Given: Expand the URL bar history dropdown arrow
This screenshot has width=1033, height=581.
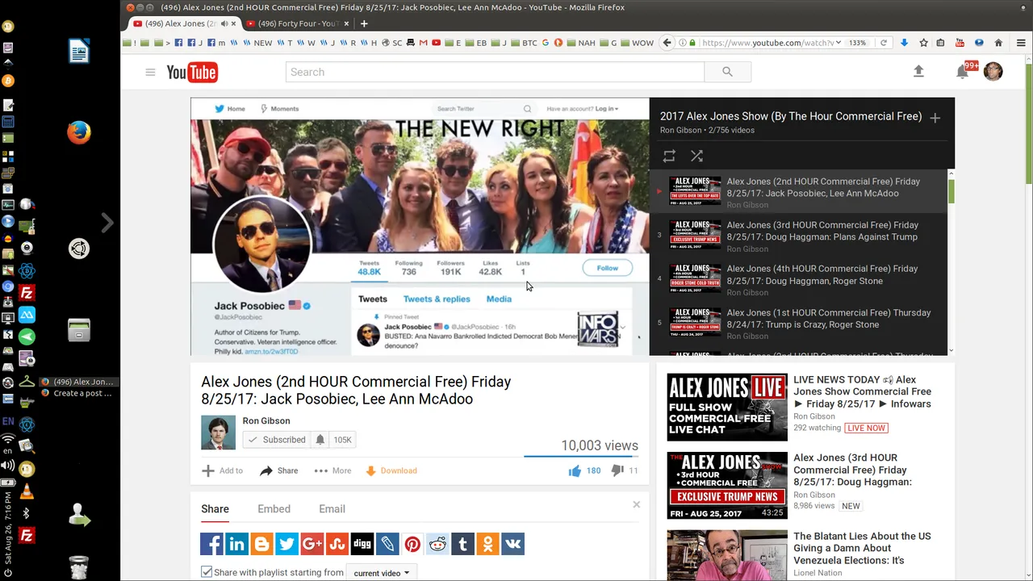Looking at the screenshot, I should point(839,43).
